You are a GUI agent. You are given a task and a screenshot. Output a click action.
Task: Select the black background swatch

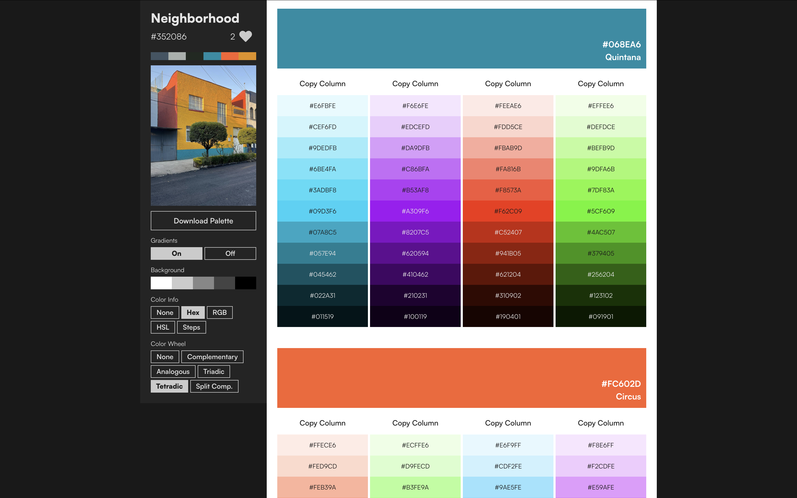click(245, 283)
